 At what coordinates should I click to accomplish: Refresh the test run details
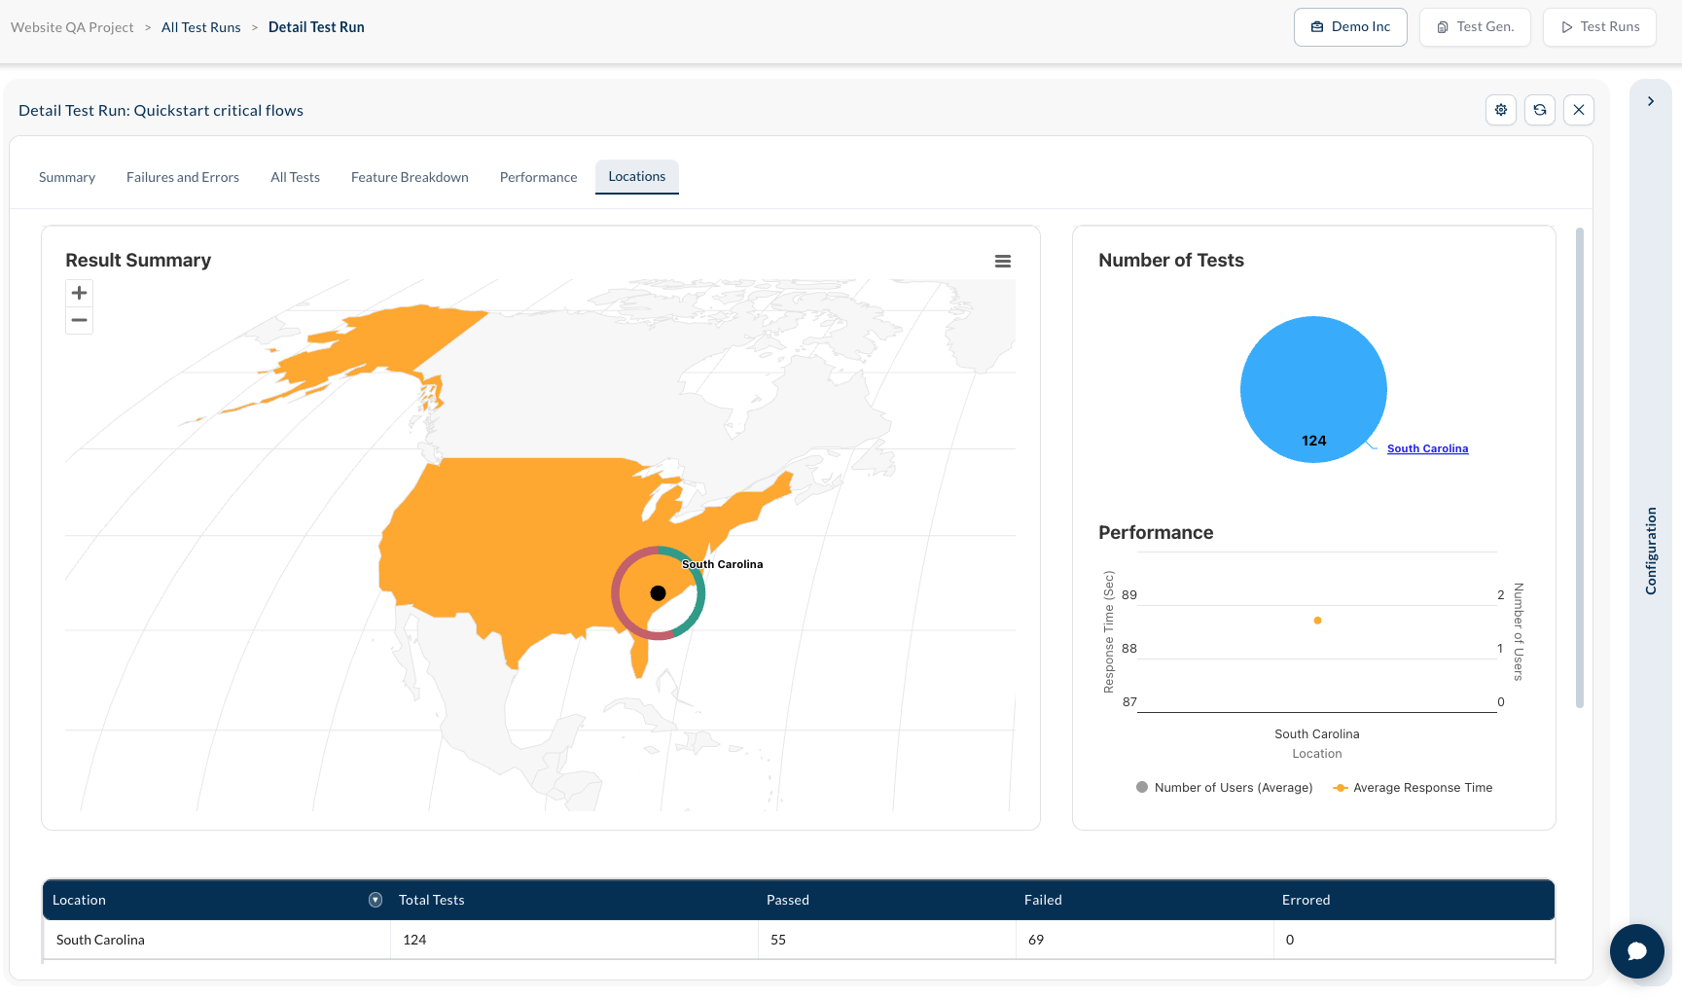(1540, 110)
